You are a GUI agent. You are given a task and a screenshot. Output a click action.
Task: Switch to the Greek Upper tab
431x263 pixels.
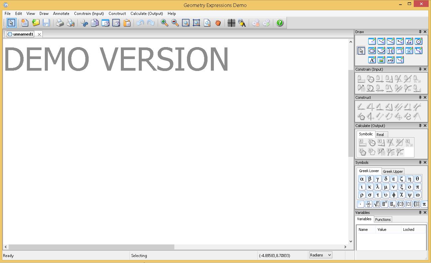[x=393, y=171]
